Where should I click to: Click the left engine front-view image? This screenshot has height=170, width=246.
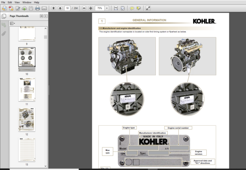[x=127, y=56]
